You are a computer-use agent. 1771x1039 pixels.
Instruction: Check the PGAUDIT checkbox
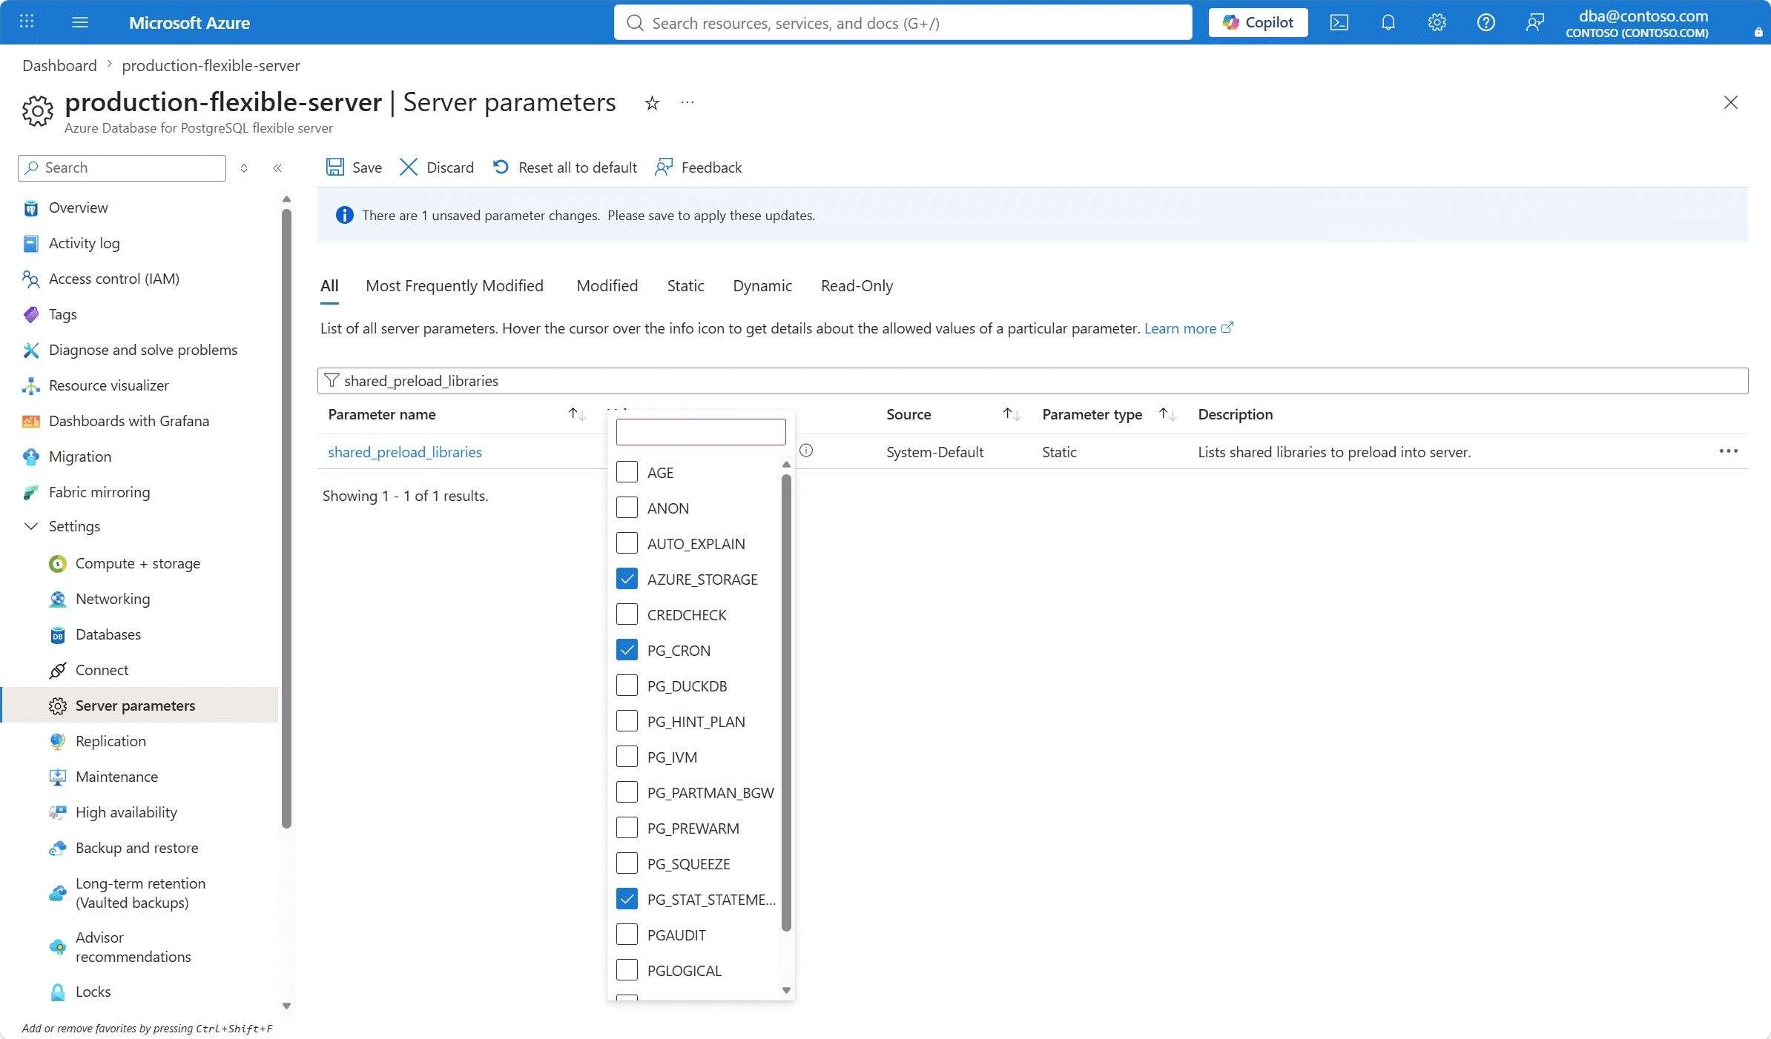[627, 935]
